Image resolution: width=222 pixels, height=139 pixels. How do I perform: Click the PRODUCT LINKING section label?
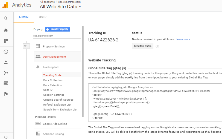[x=46, y=117]
